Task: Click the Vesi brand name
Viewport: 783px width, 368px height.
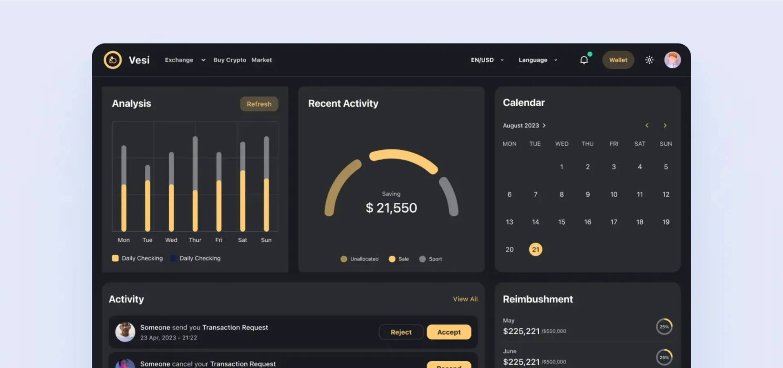Action: coord(139,60)
